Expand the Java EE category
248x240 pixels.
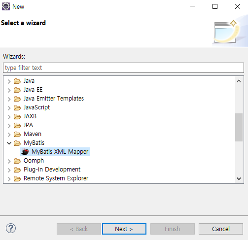[9, 90]
